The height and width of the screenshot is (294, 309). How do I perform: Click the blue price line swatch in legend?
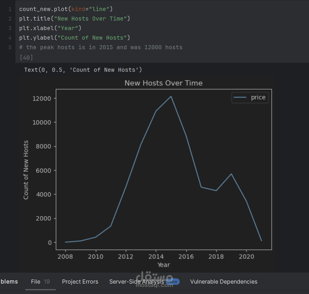pos(240,98)
